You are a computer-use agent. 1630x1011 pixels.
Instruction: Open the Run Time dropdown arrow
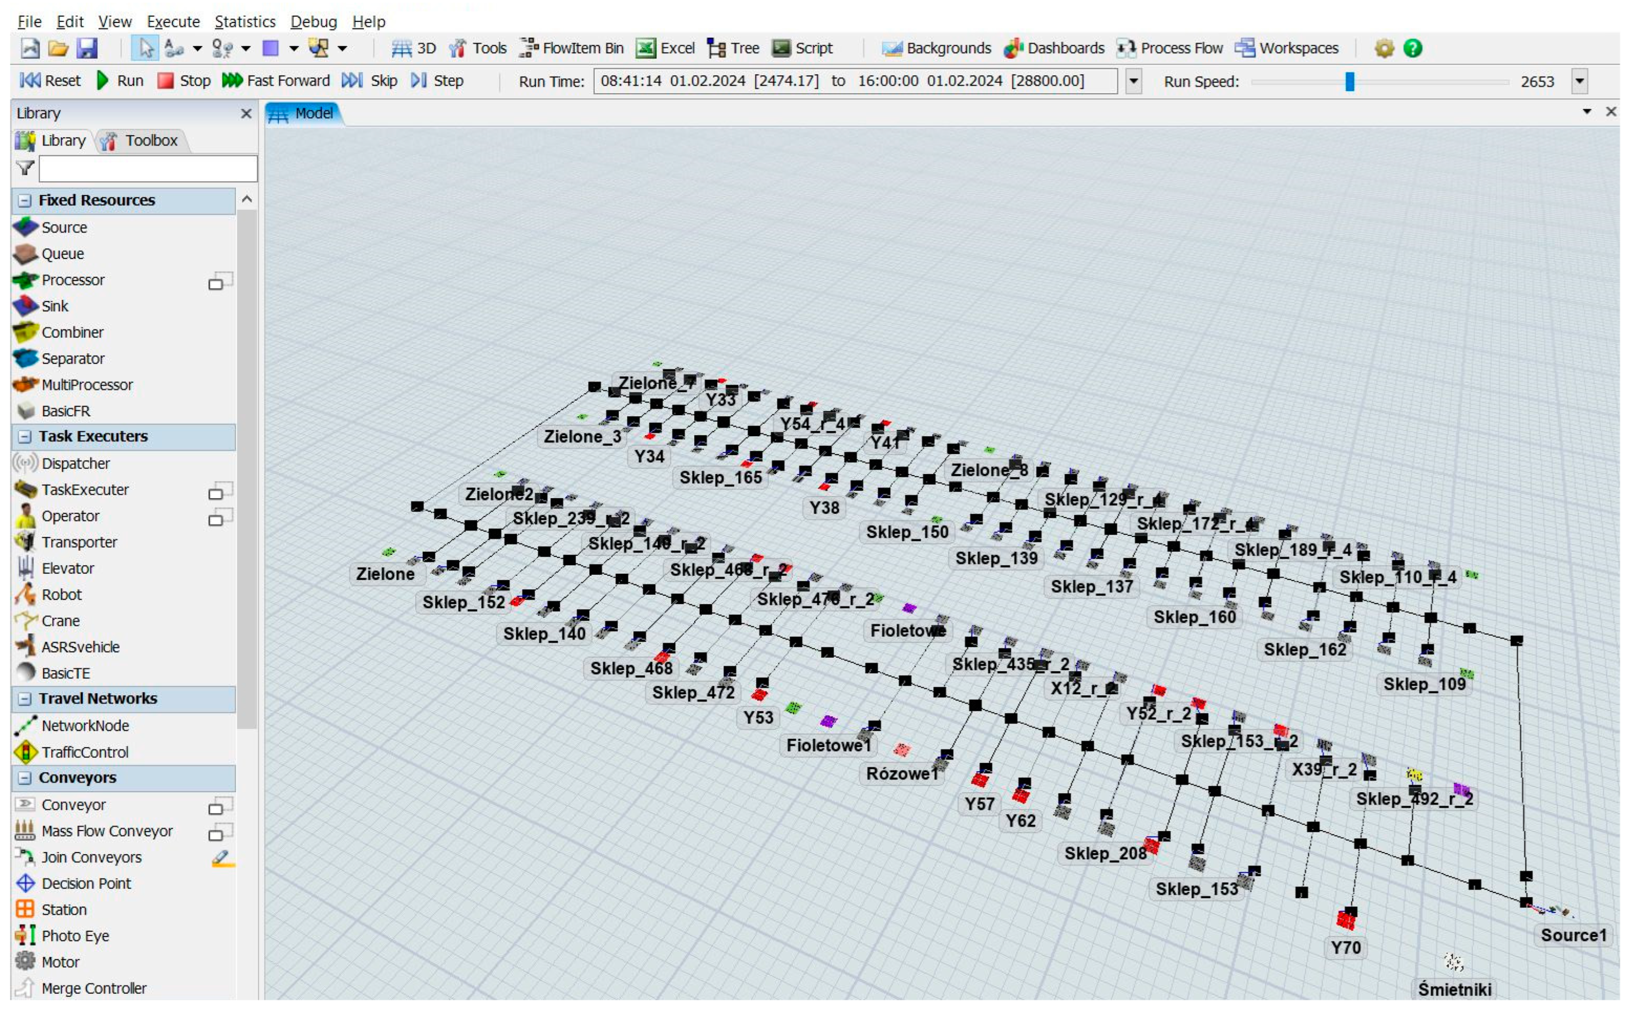pos(1134,81)
